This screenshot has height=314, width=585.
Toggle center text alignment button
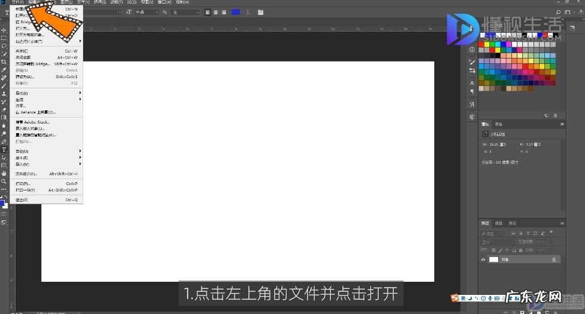pos(216,13)
